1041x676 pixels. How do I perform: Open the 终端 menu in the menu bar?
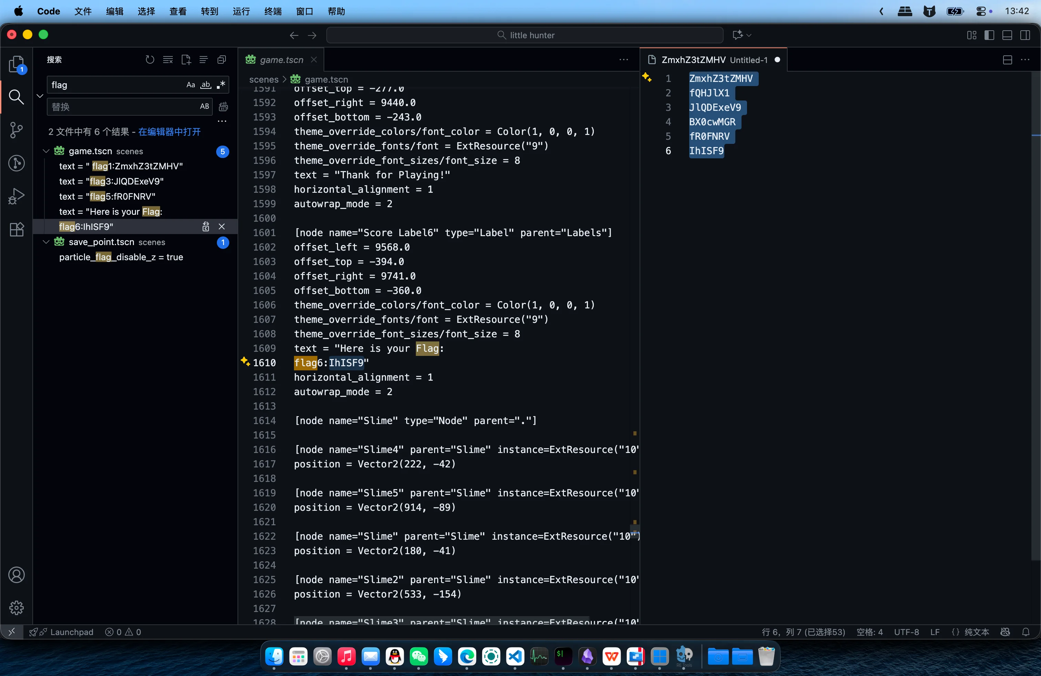point(273,11)
